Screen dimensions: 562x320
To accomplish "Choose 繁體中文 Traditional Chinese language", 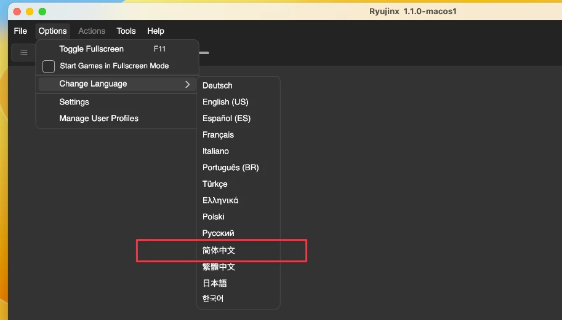I will (x=238, y=267).
